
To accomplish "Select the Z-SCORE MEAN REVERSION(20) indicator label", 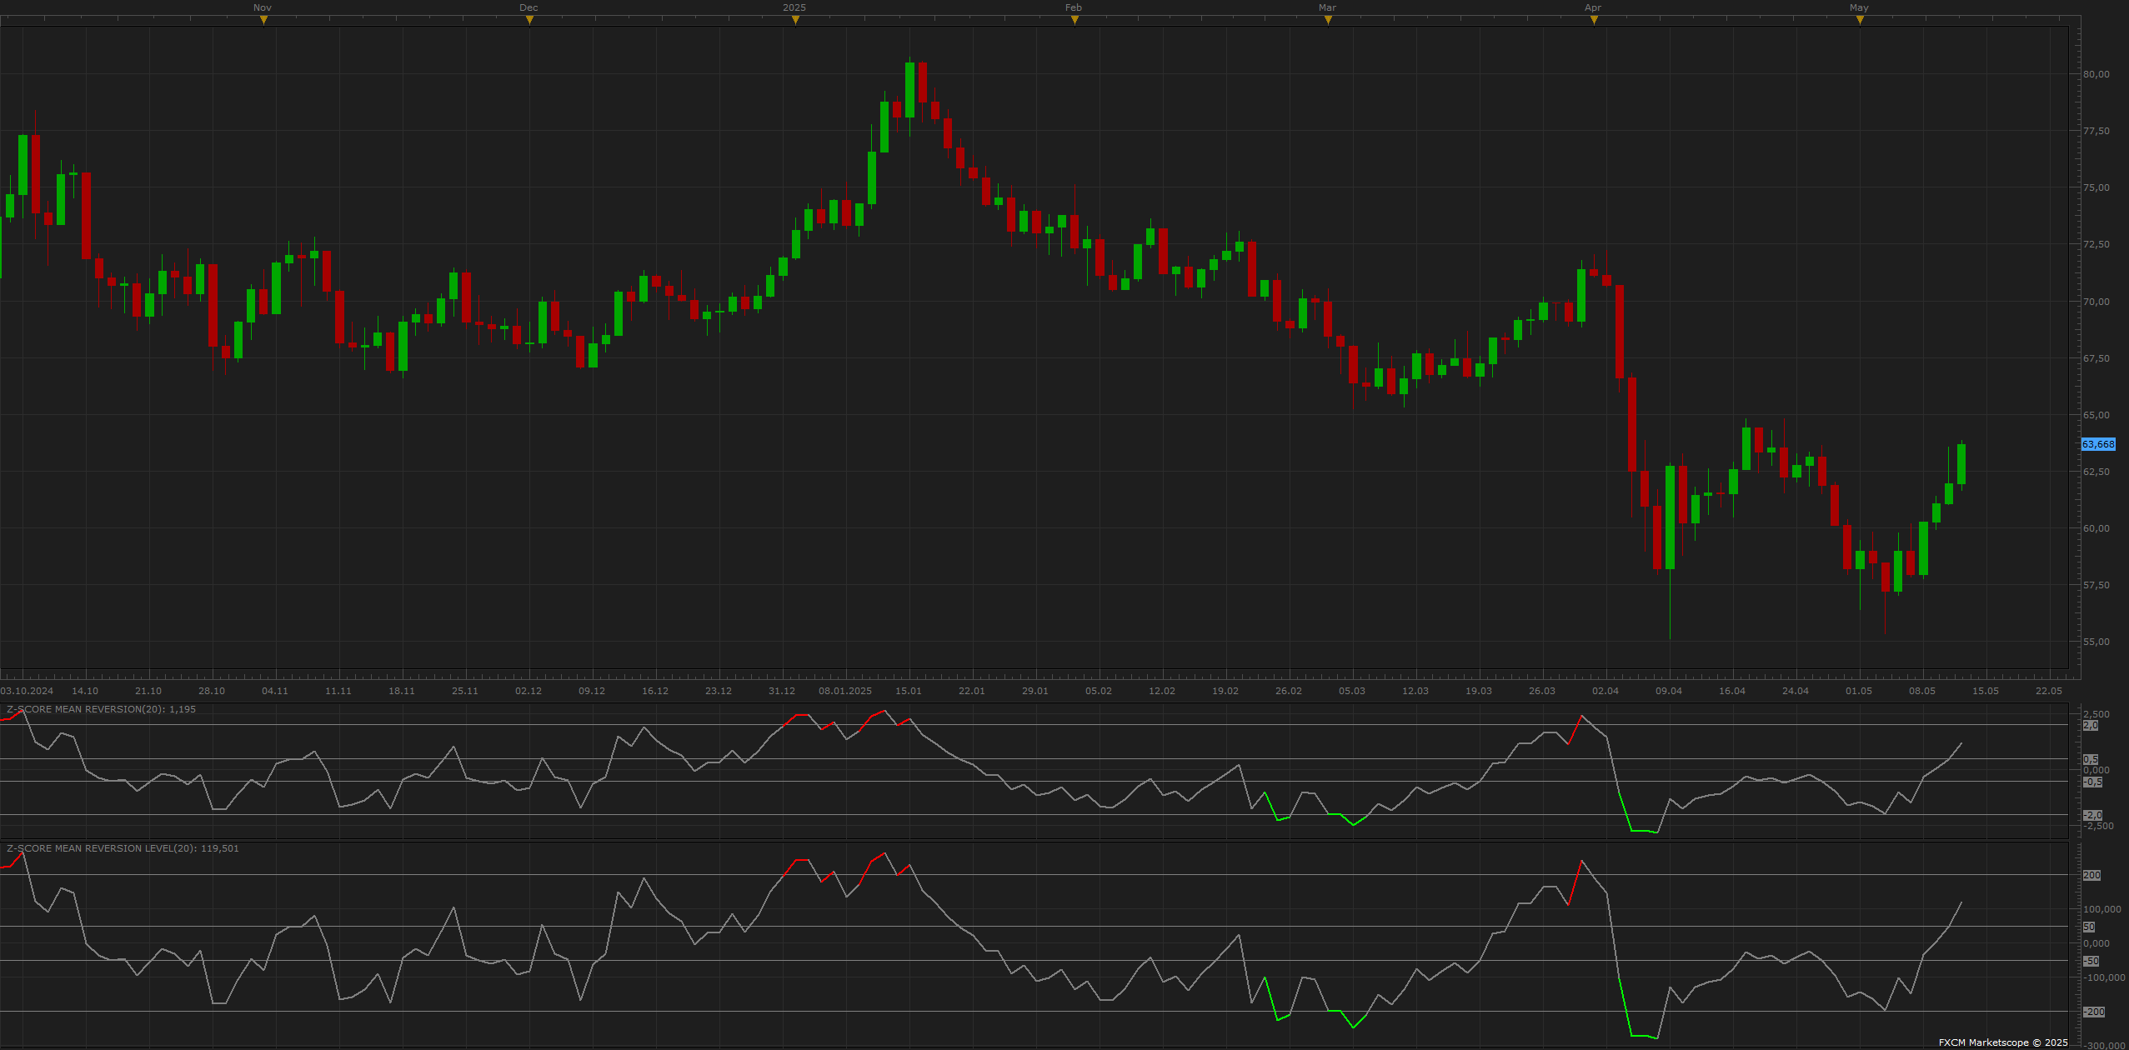I will pos(101,709).
